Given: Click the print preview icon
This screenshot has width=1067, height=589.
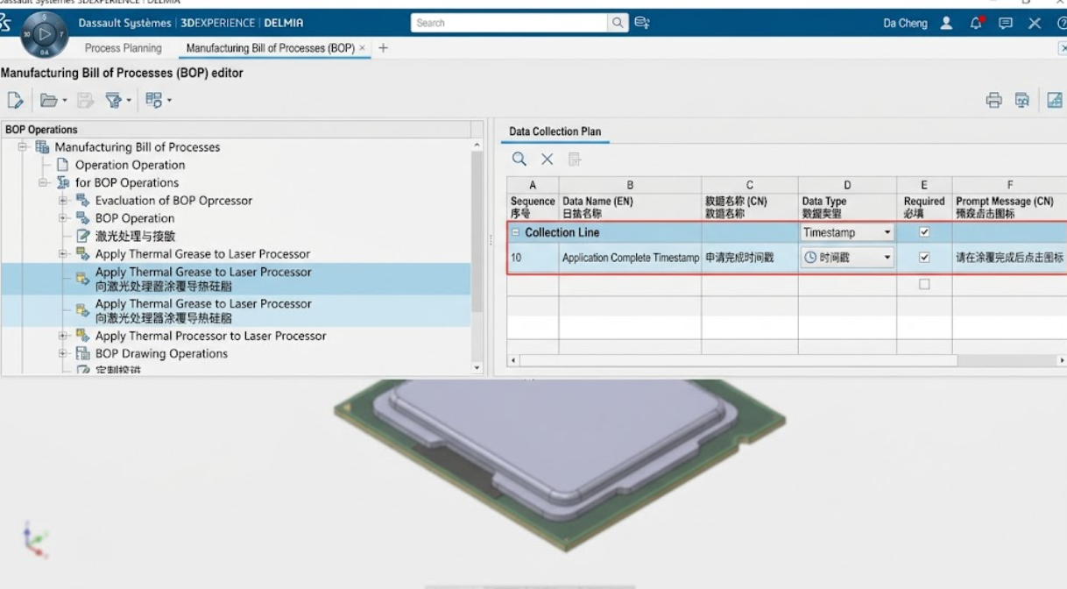Looking at the screenshot, I should [x=1021, y=100].
